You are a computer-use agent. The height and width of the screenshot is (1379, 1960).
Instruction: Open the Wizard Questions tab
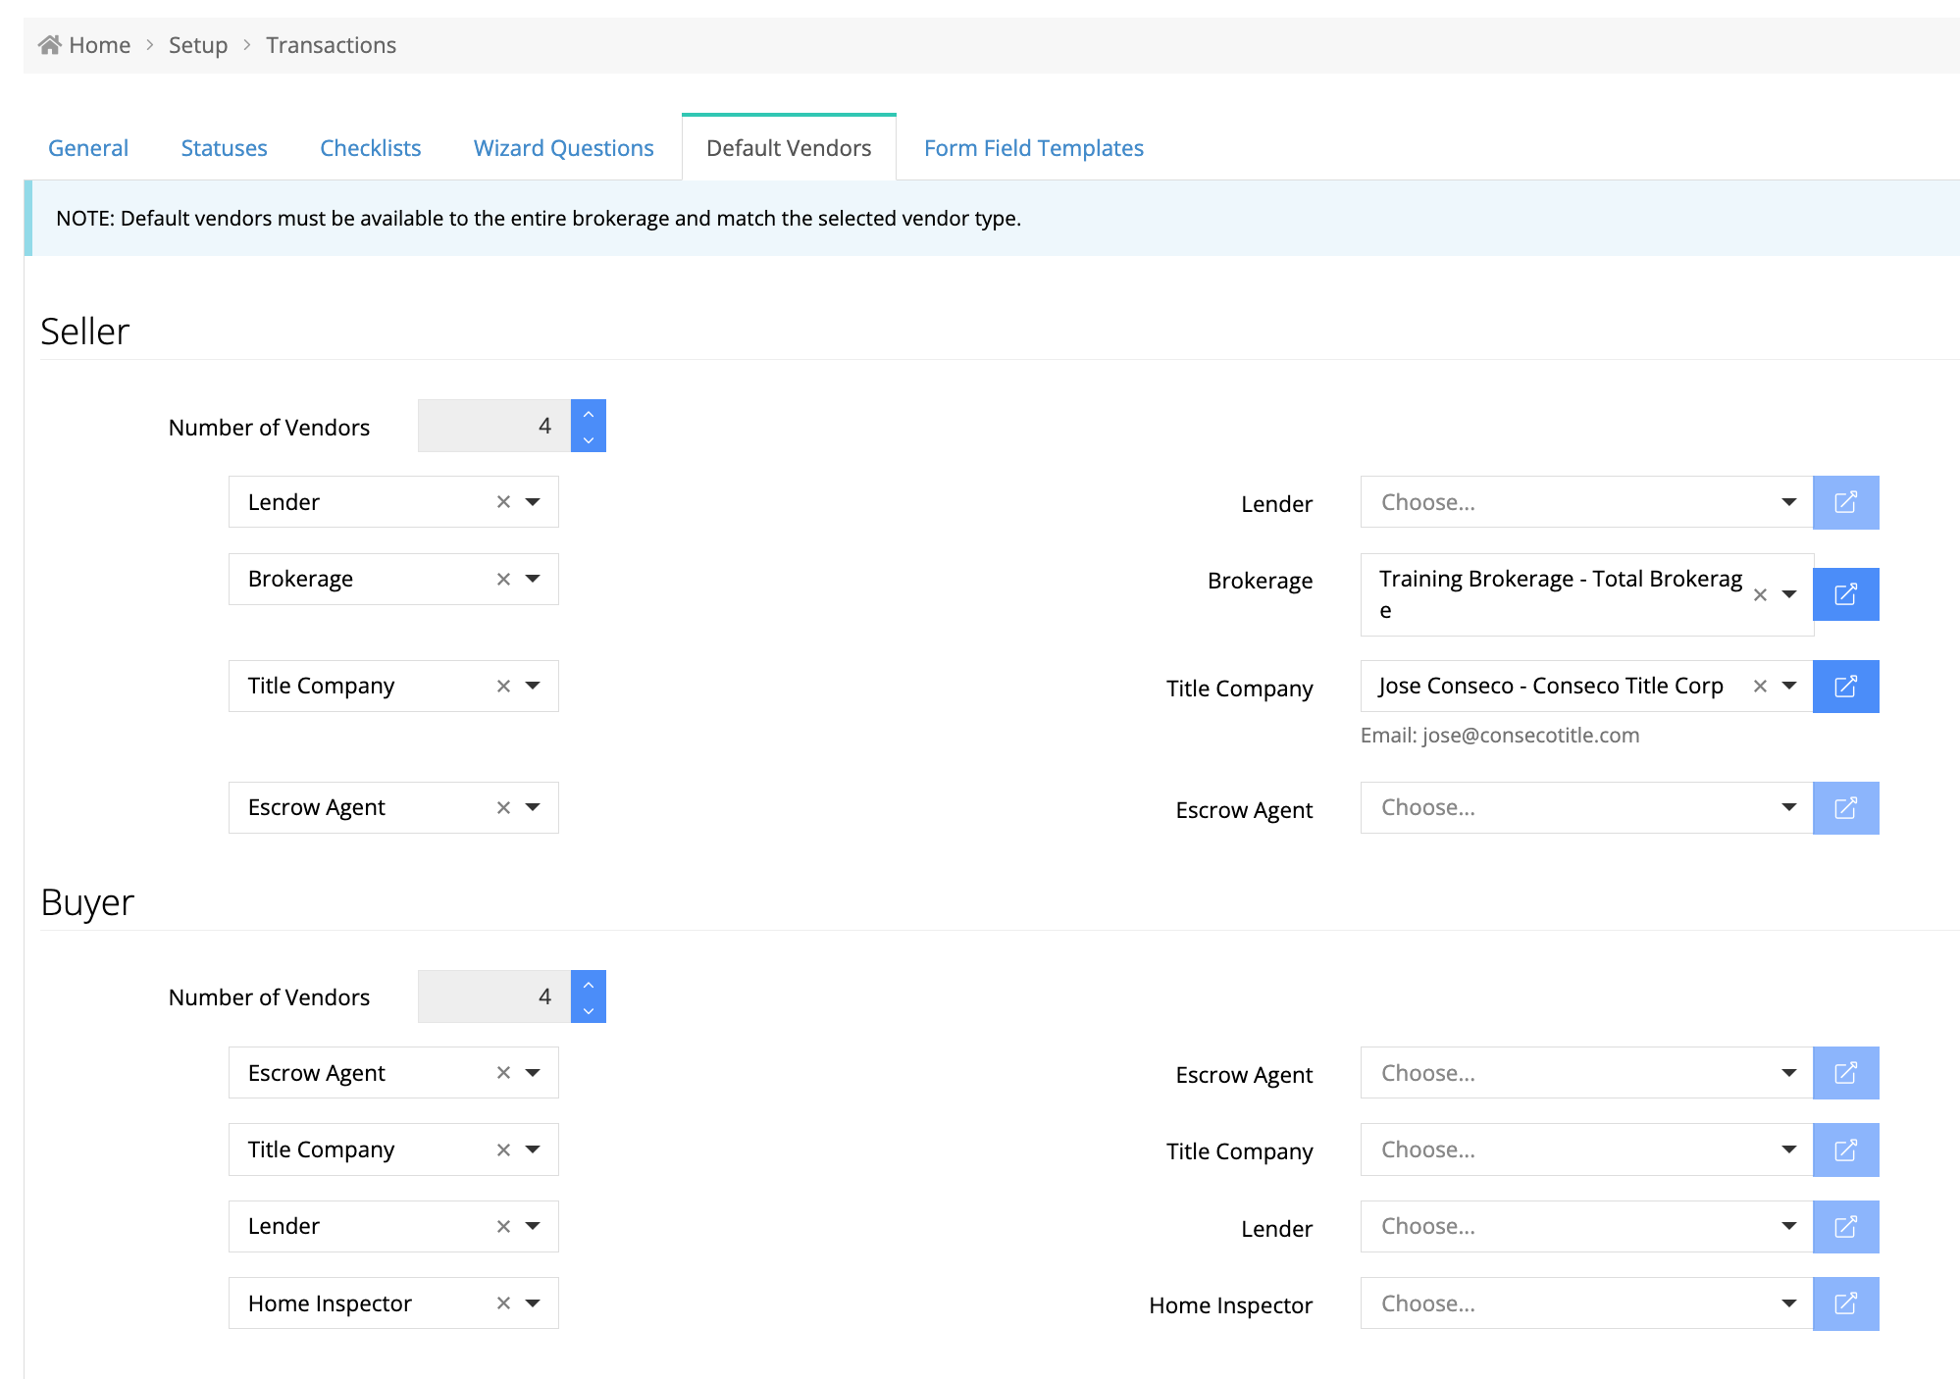tap(563, 148)
